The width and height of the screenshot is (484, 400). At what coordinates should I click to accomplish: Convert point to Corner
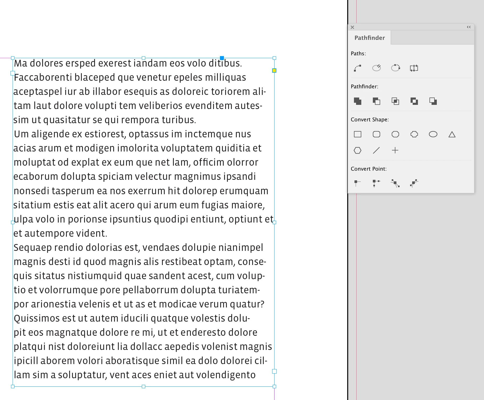377,183
